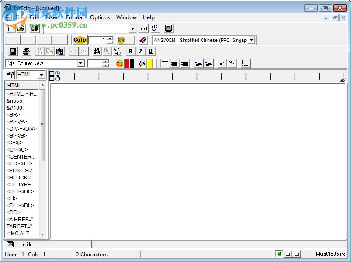
Task: Open the HTML snippet category dropdown
Action: pyautogui.click(x=41, y=74)
